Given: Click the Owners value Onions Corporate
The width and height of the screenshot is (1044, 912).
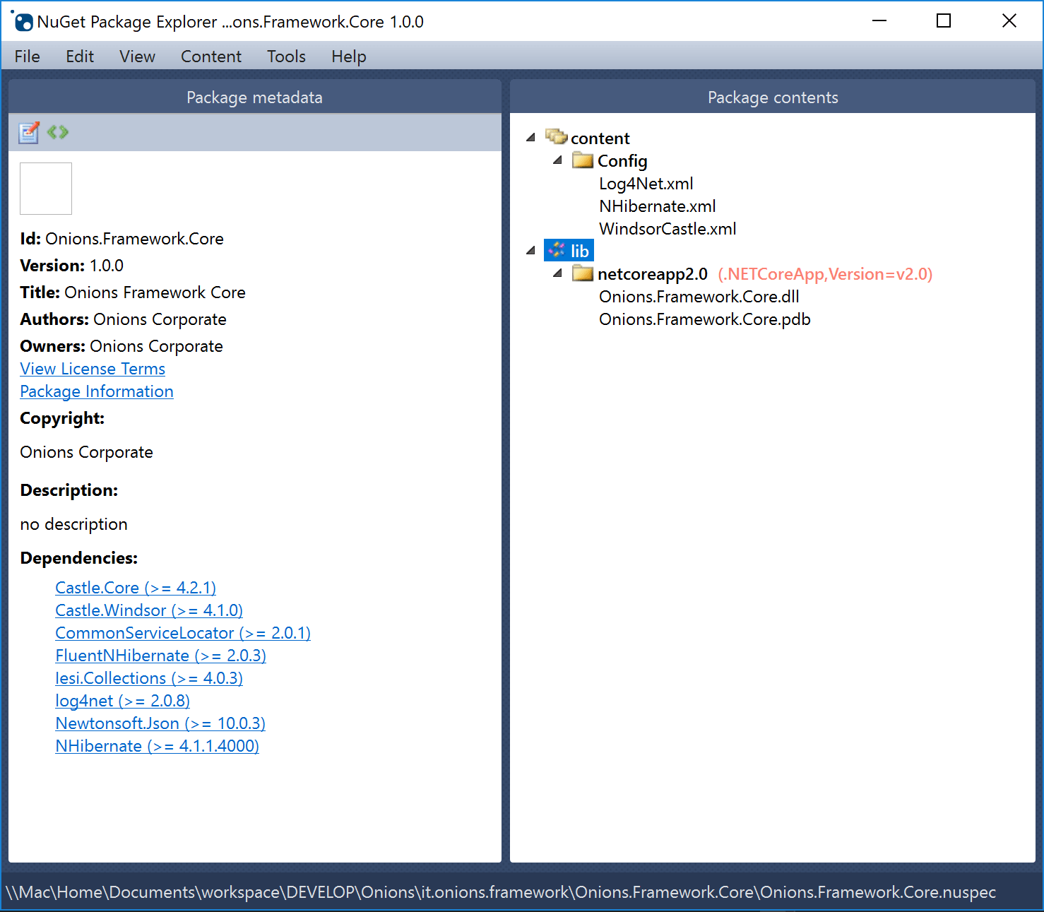Looking at the screenshot, I should tap(156, 346).
